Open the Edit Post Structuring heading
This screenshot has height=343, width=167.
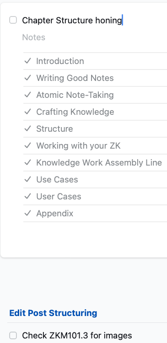53,313
